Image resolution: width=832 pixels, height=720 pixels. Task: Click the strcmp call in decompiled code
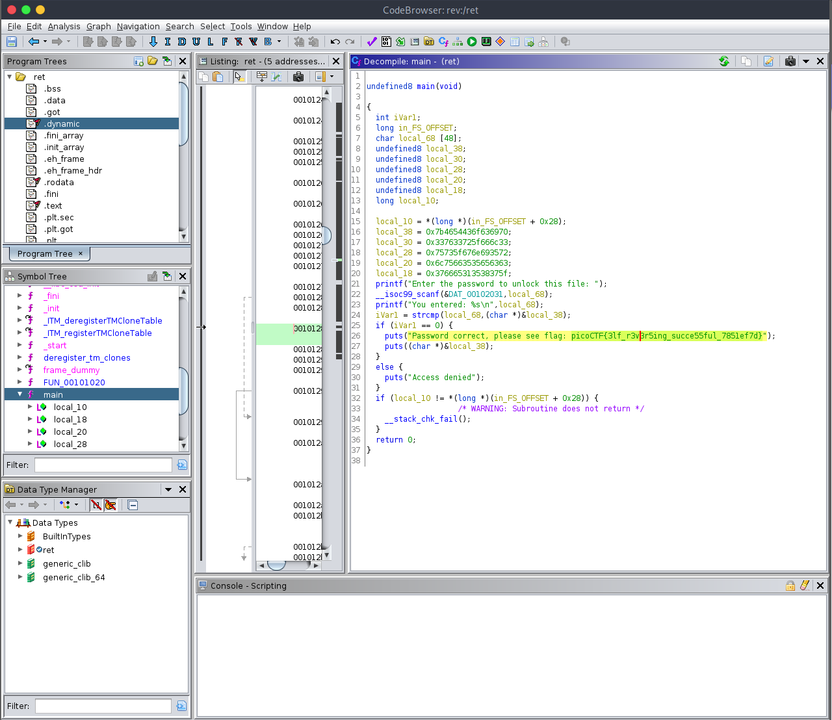pyautogui.click(x=426, y=315)
